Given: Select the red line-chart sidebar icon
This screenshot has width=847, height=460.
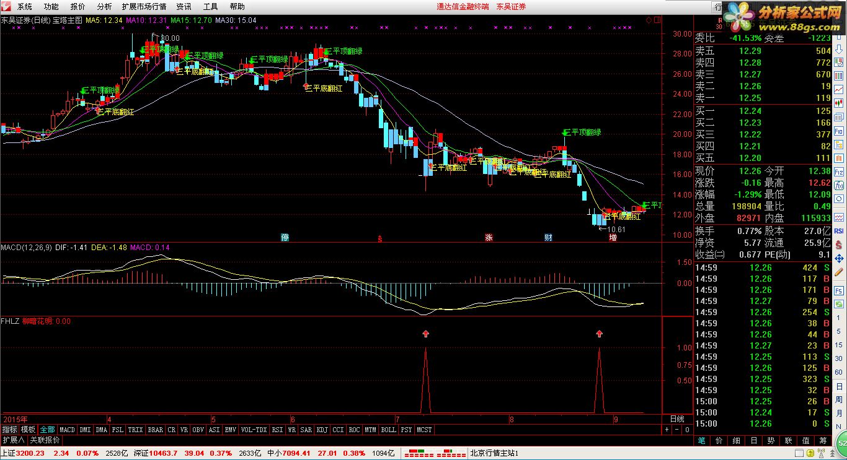Looking at the screenshot, I should [839, 89].
